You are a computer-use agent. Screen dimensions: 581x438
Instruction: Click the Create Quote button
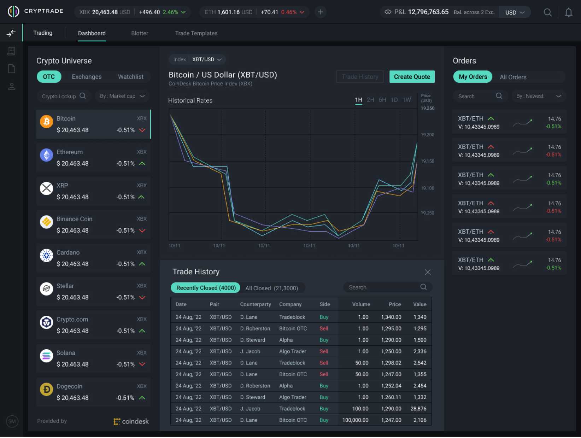tap(412, 77)
